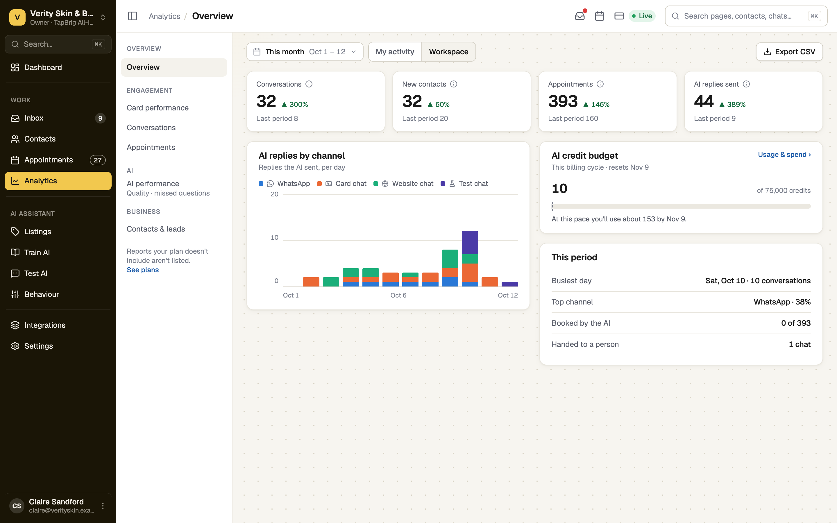
Task: Switch to My activity view
Action: click(395, 52)
